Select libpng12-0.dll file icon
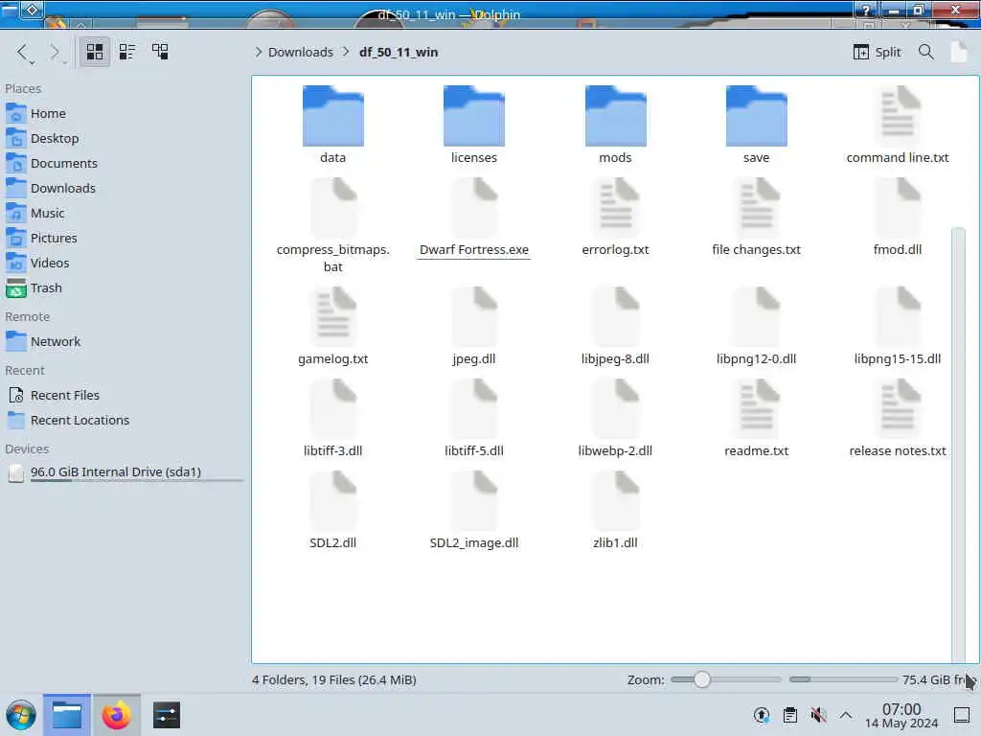 [x=757, y=316]
